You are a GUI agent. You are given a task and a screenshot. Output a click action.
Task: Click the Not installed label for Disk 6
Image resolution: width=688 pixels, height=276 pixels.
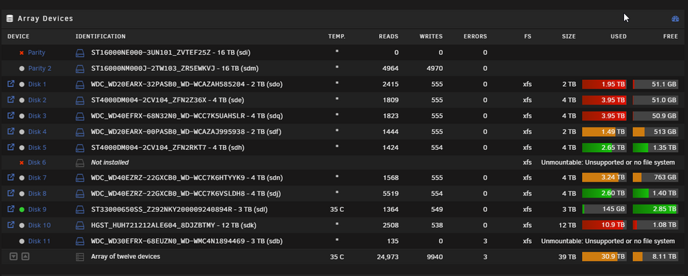[x=109, y=162]
